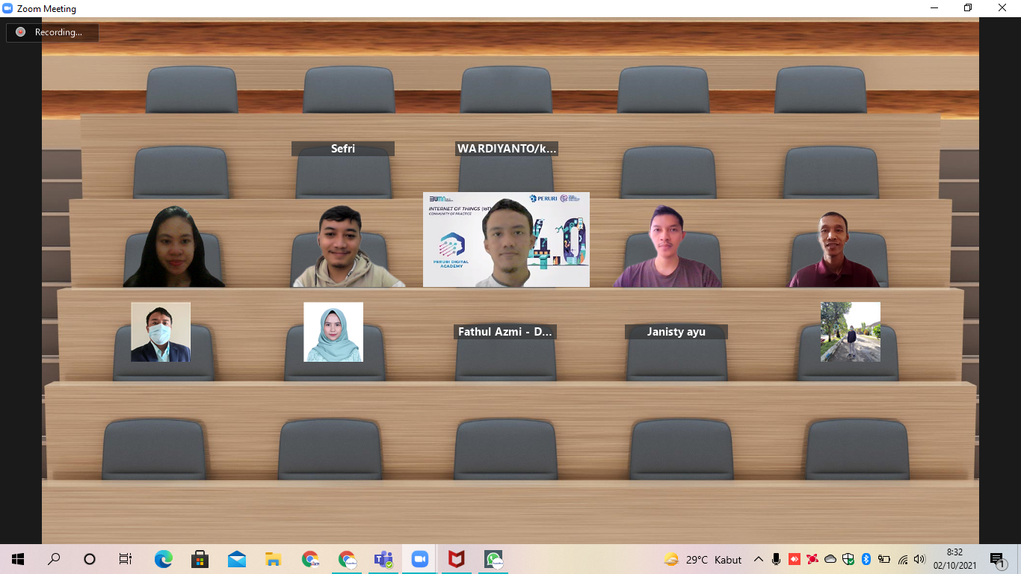Screen dimensions: 1021x574
Task: Show hidden system tray icons
Action: [759, 559]
